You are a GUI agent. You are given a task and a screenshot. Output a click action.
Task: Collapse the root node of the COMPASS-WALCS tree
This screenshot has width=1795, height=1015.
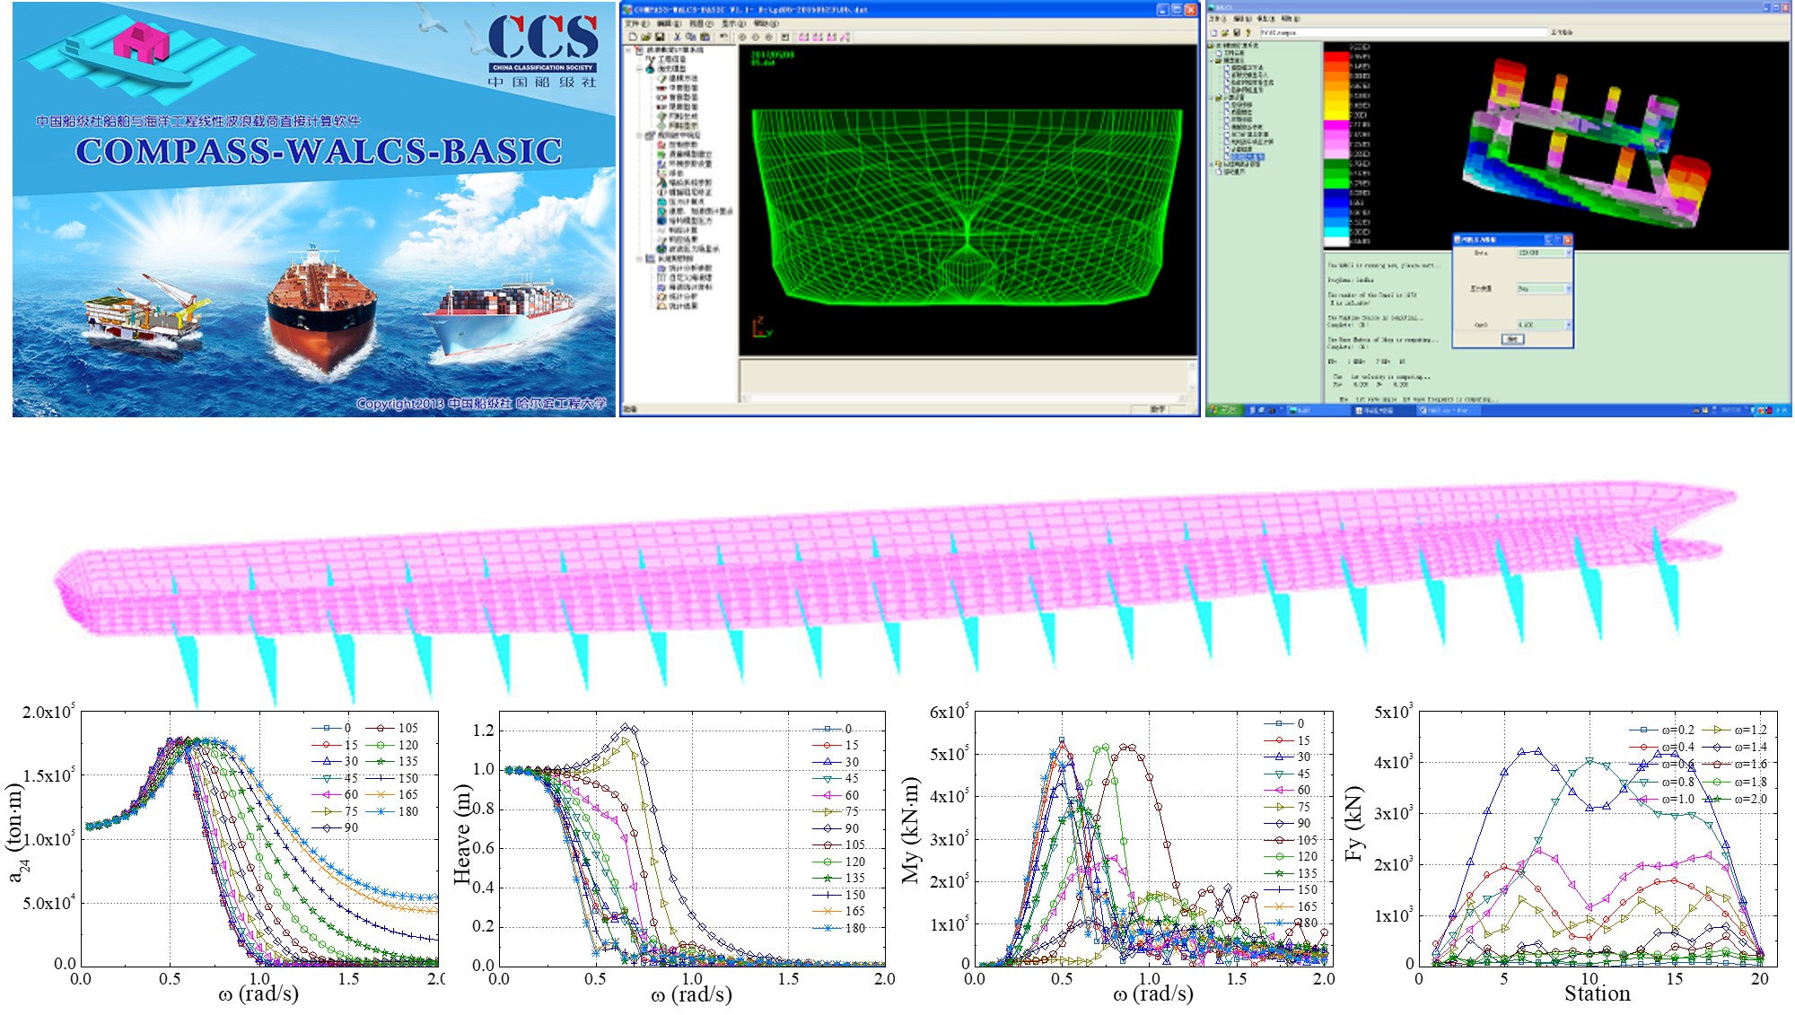coord(628,50)
